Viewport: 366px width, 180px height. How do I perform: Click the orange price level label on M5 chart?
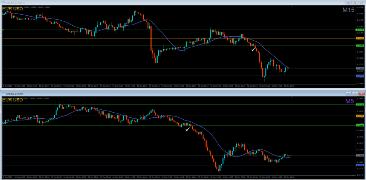pos(360,116)
